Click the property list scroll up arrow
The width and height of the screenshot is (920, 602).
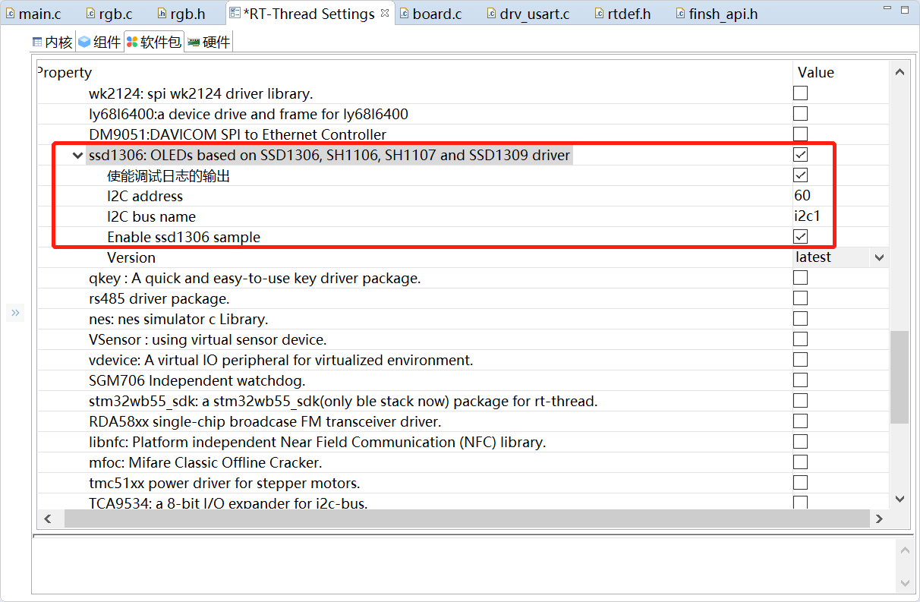pos(900,72)
